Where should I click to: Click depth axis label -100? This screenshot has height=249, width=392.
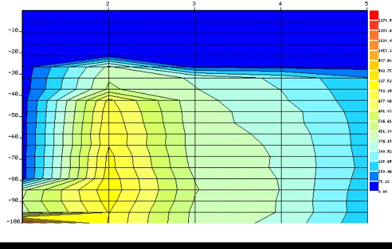point(12,222)
